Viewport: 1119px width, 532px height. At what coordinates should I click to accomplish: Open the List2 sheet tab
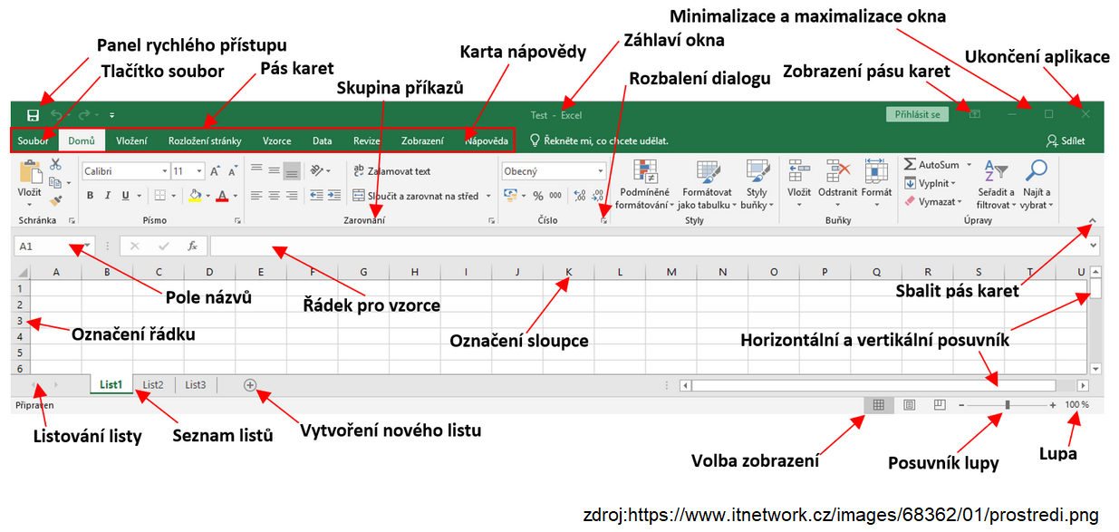pyautogui.click(x=153, y=385)
